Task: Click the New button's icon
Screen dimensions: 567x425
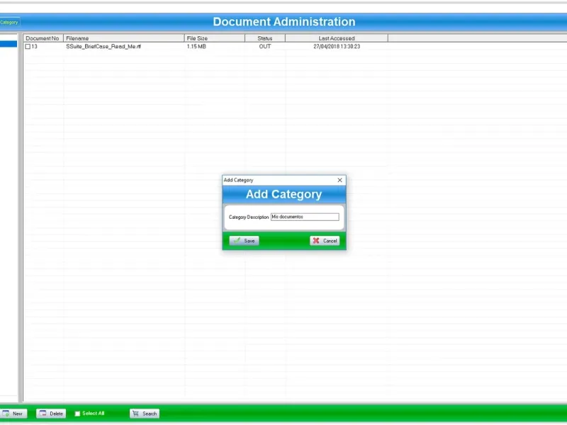Action: tap(6, 413)
